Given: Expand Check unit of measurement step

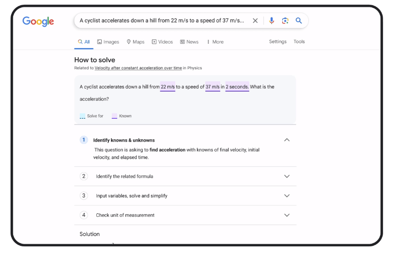Looking at the screenshot, I should click(x=287, y=215).
